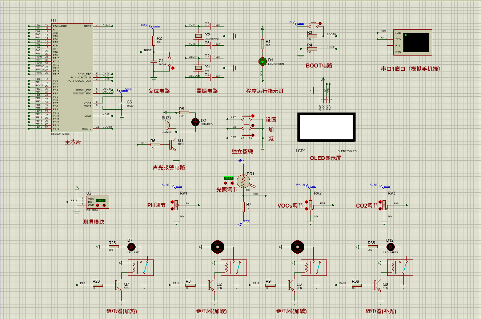Image resolution: width=481 pixels, height=319 pixels.
Task: Select resistor R7 below LDR
Action: [243, 207]
